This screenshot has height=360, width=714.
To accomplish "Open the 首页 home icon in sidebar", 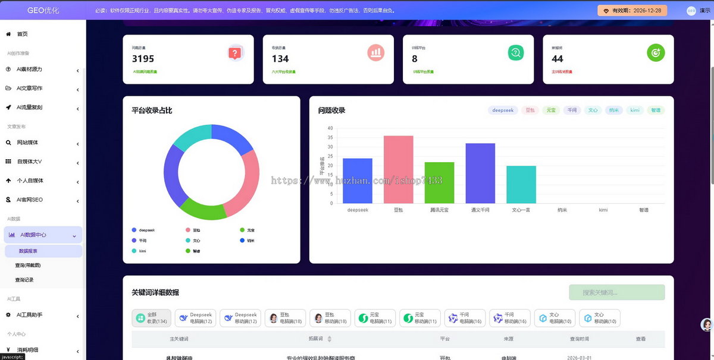I will pos(8,34).
